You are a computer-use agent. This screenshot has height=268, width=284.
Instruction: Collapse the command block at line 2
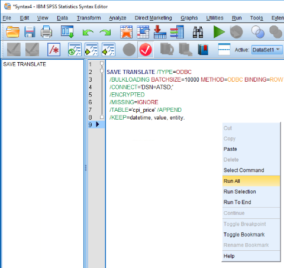coord(102,71)
